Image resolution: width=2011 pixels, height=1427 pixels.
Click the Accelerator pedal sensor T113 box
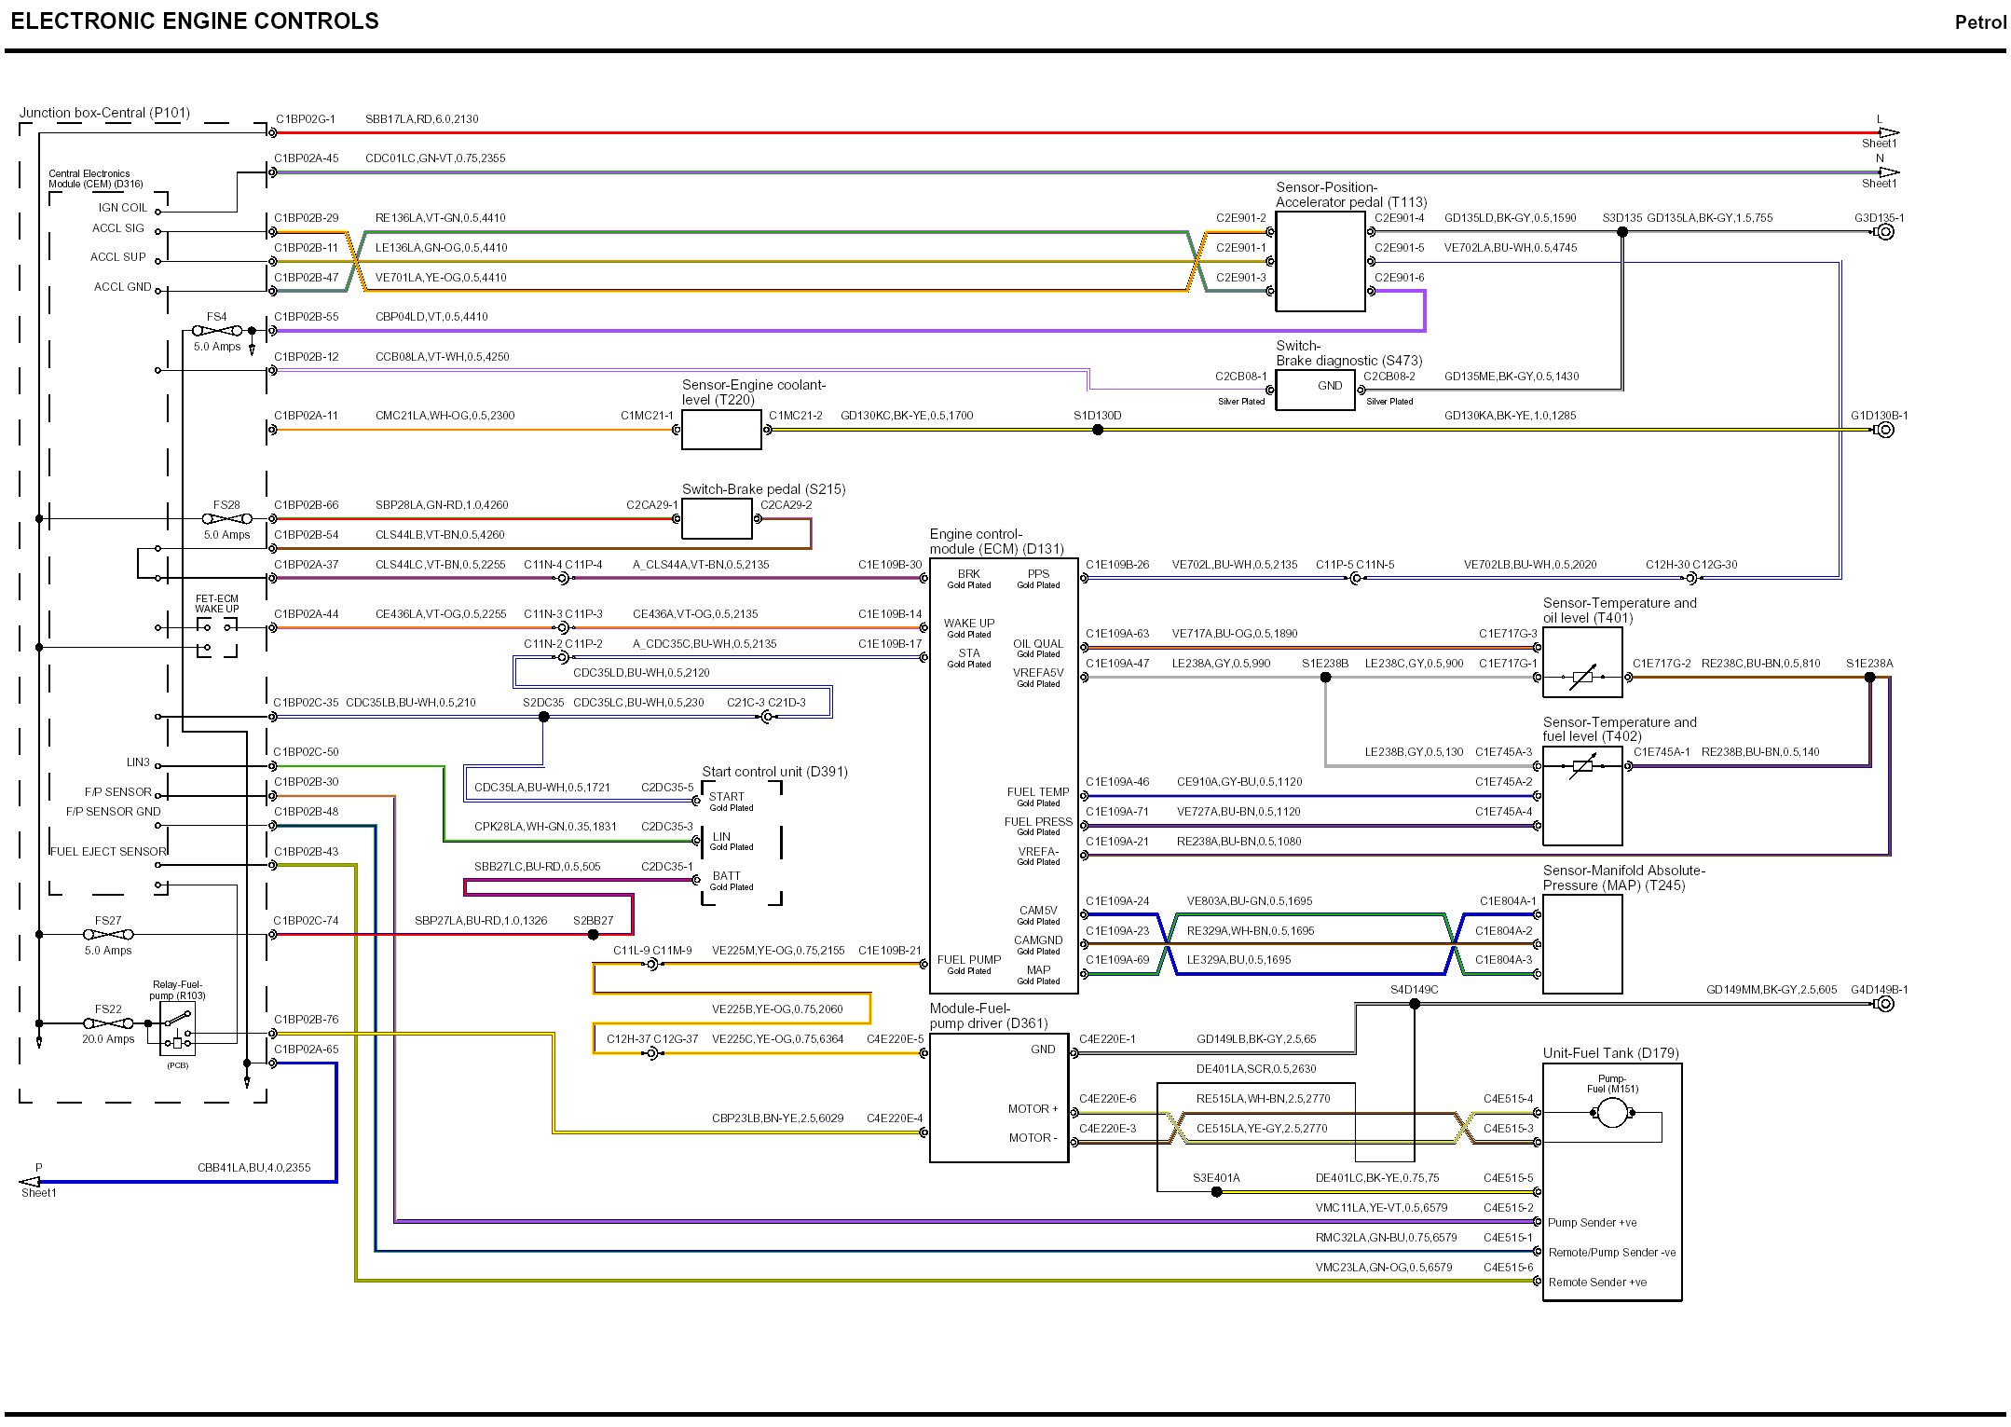(x=1320, y=261)
